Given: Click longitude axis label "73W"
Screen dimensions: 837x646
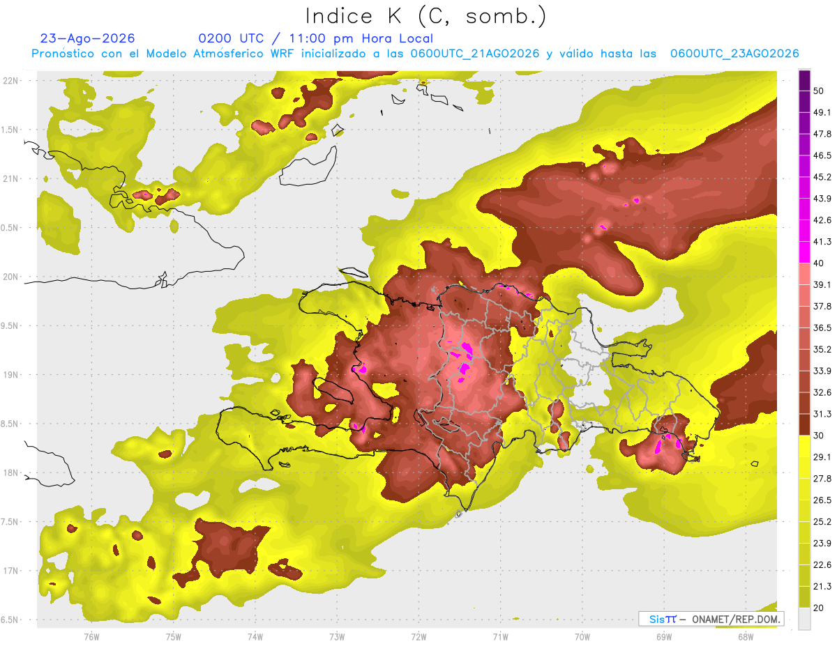Looking at the screenshot, I should click(x=337, y=637).
